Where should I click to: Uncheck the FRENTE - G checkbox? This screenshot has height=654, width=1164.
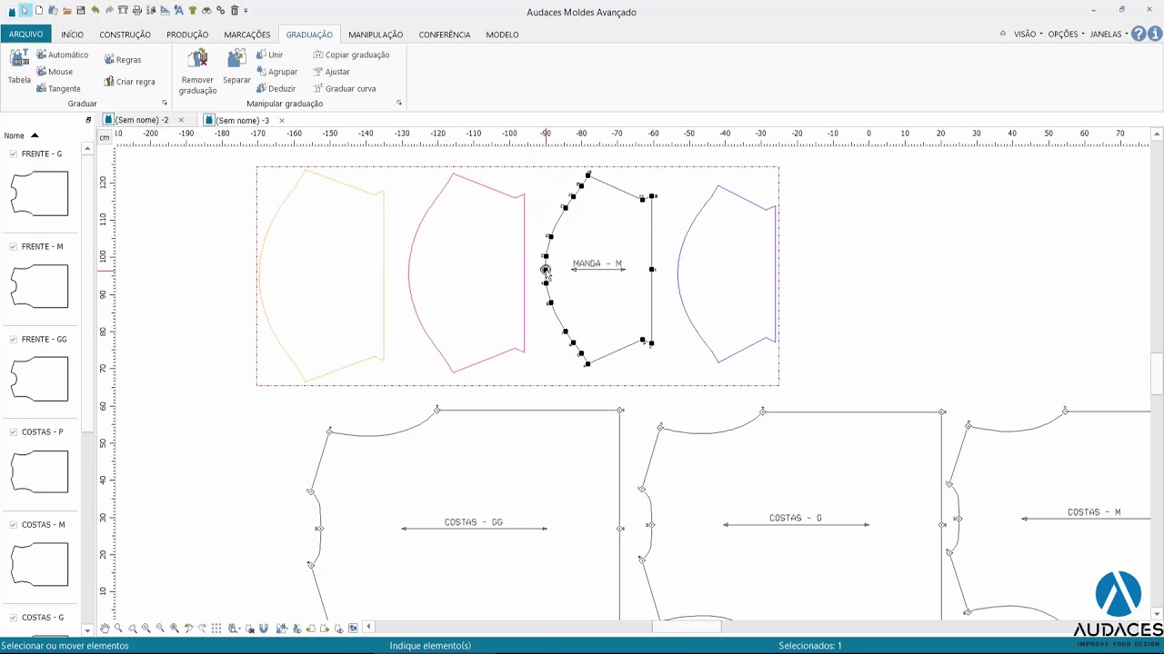click(14, 154)
